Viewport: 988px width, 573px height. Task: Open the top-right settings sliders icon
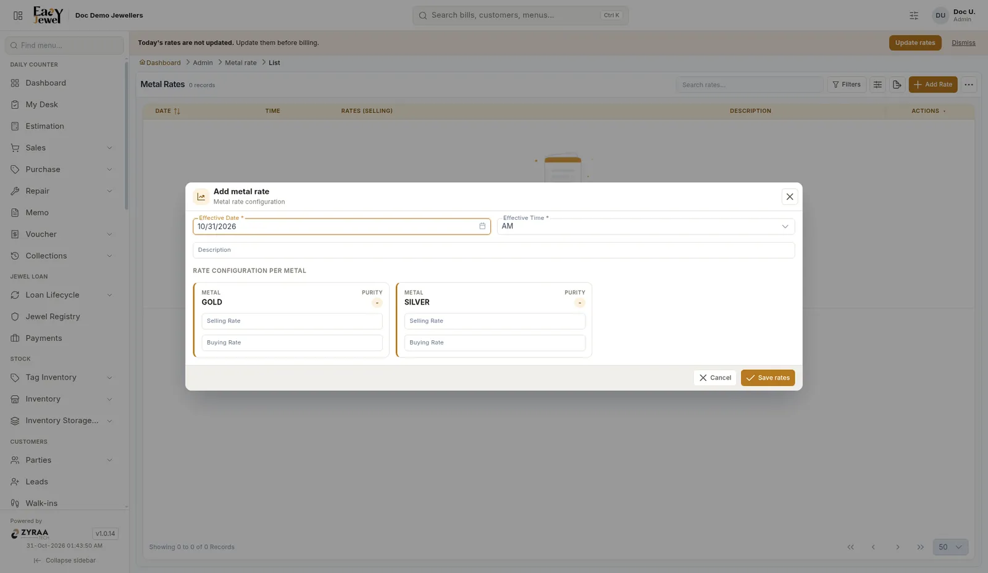coord(914,15)
